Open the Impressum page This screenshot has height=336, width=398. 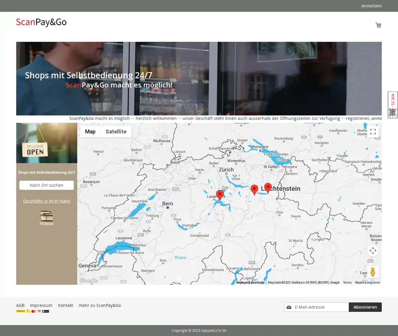coord(41,305)
